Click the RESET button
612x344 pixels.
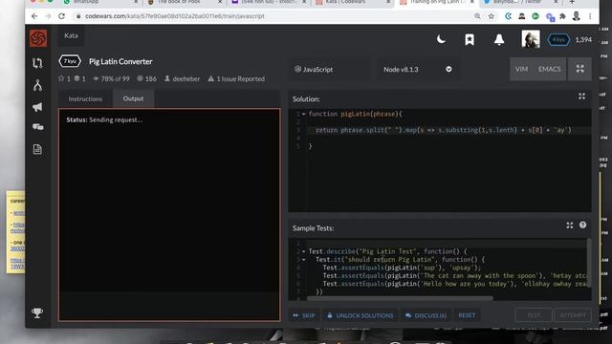pos(467,315)
